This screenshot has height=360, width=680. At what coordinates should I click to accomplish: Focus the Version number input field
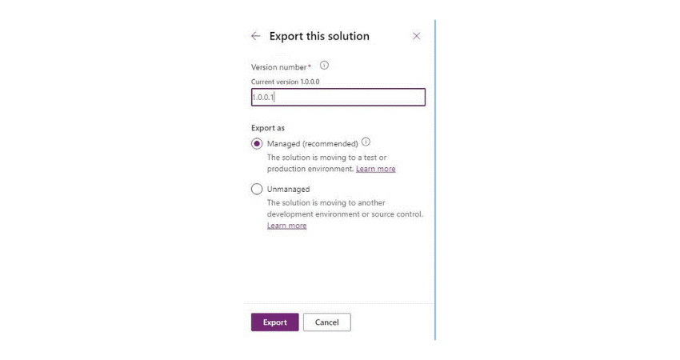(x=338, y=98)
